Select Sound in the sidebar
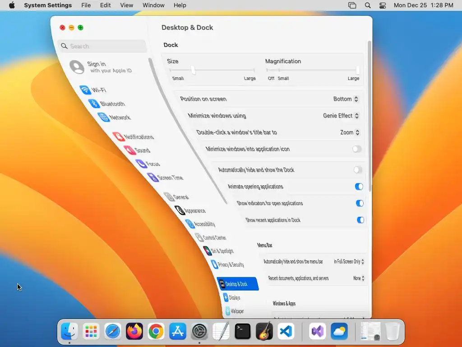Image resolution: width=462 pixels, height=347 pixels. 137,150
